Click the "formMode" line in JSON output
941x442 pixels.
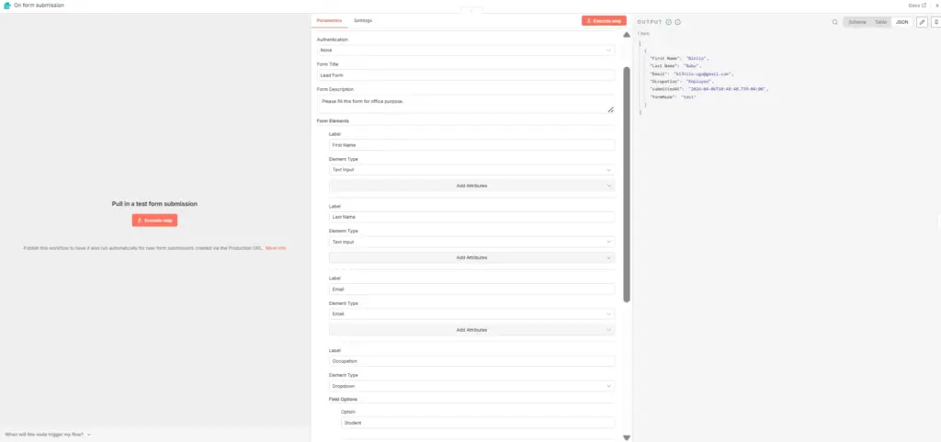[x=674, y=96]
